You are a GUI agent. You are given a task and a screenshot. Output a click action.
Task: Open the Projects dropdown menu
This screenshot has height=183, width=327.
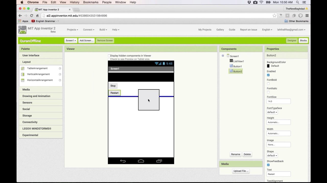click(x=73, y=30)
